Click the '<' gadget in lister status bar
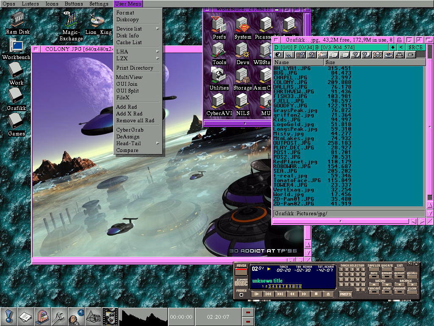 tap(401, 48)
